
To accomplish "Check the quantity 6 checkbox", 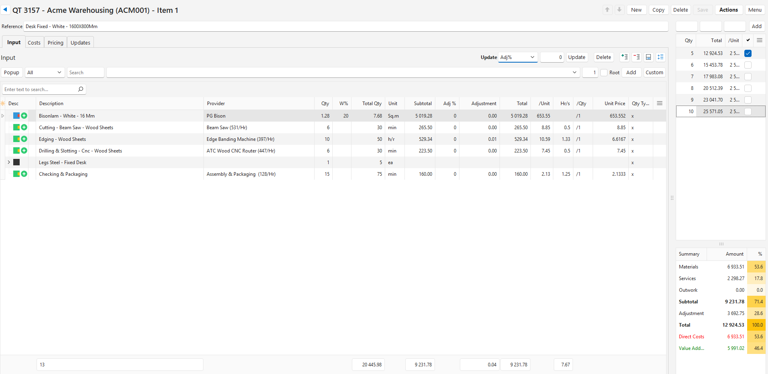I will [748, 65].
